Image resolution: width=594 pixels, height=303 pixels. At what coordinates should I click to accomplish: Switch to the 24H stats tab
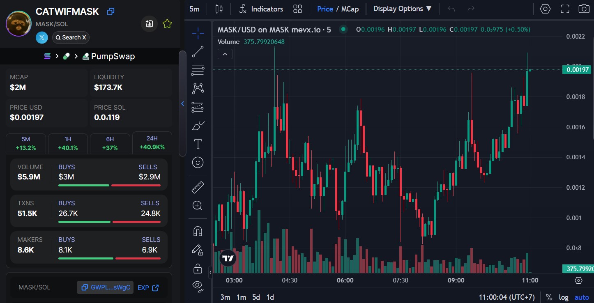pos(152,143)
